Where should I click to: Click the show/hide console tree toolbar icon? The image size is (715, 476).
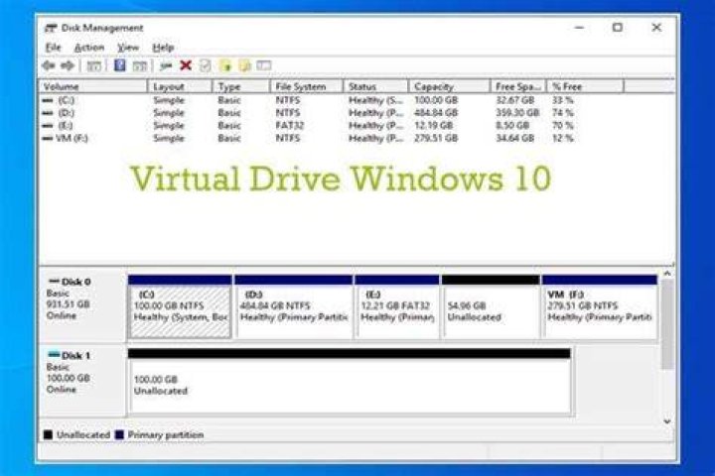click(x=94, y=66)
